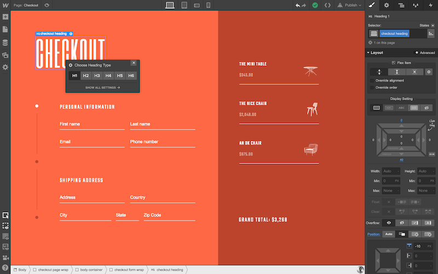
Task: Open the CMS Collections panel
Action: (5, 42)
